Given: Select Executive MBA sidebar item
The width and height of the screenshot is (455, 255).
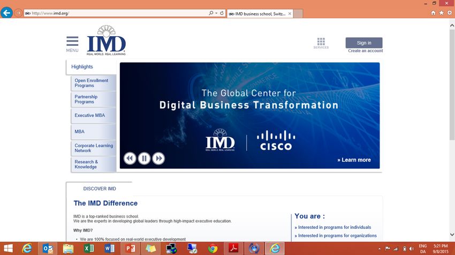Looking at the screenshot, I should 94,115.
